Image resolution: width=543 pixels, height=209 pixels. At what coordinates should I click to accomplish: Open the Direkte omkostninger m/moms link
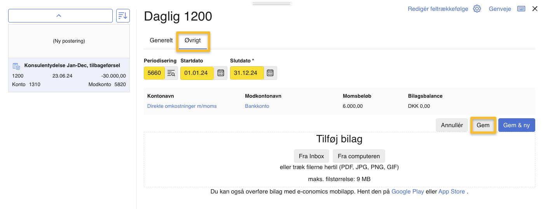(182, 106)
